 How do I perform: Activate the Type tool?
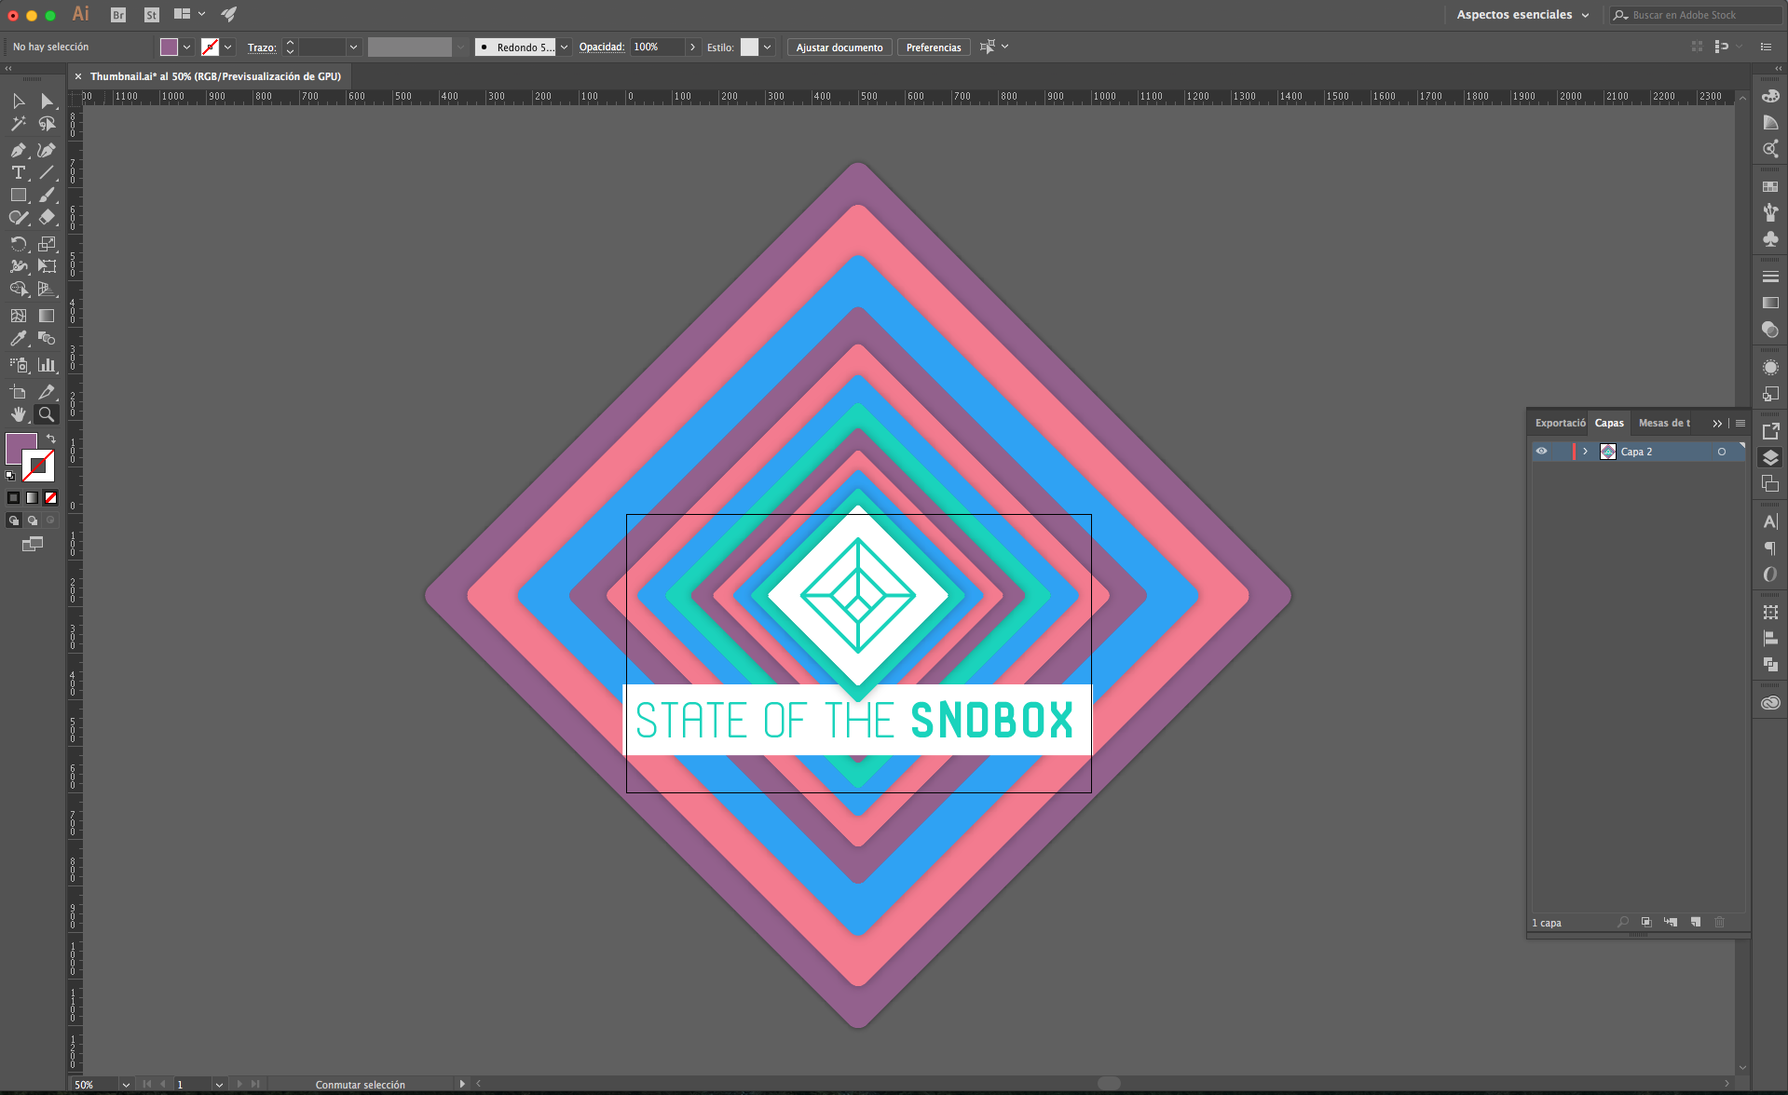pyautogui.click(x=18, y=172)
